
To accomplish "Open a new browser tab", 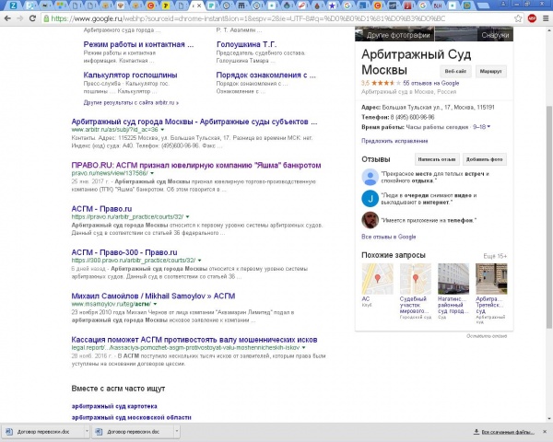I will pos(483,6).
